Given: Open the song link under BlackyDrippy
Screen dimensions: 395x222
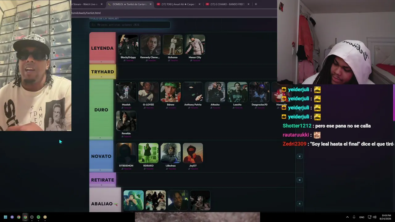Looking at the screenshot, I should pyautogui.click(x=128, y=60).
